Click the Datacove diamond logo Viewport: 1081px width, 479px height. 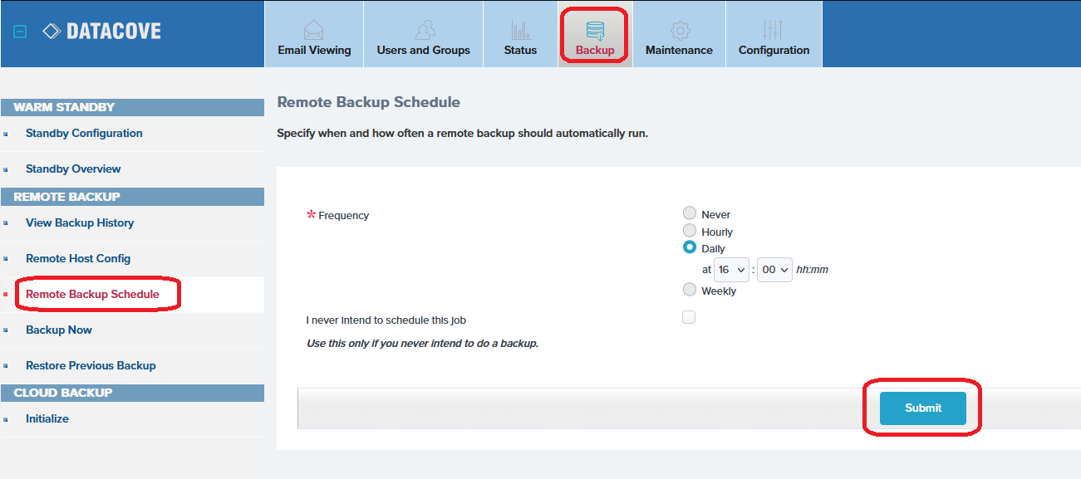pos(52,32)
